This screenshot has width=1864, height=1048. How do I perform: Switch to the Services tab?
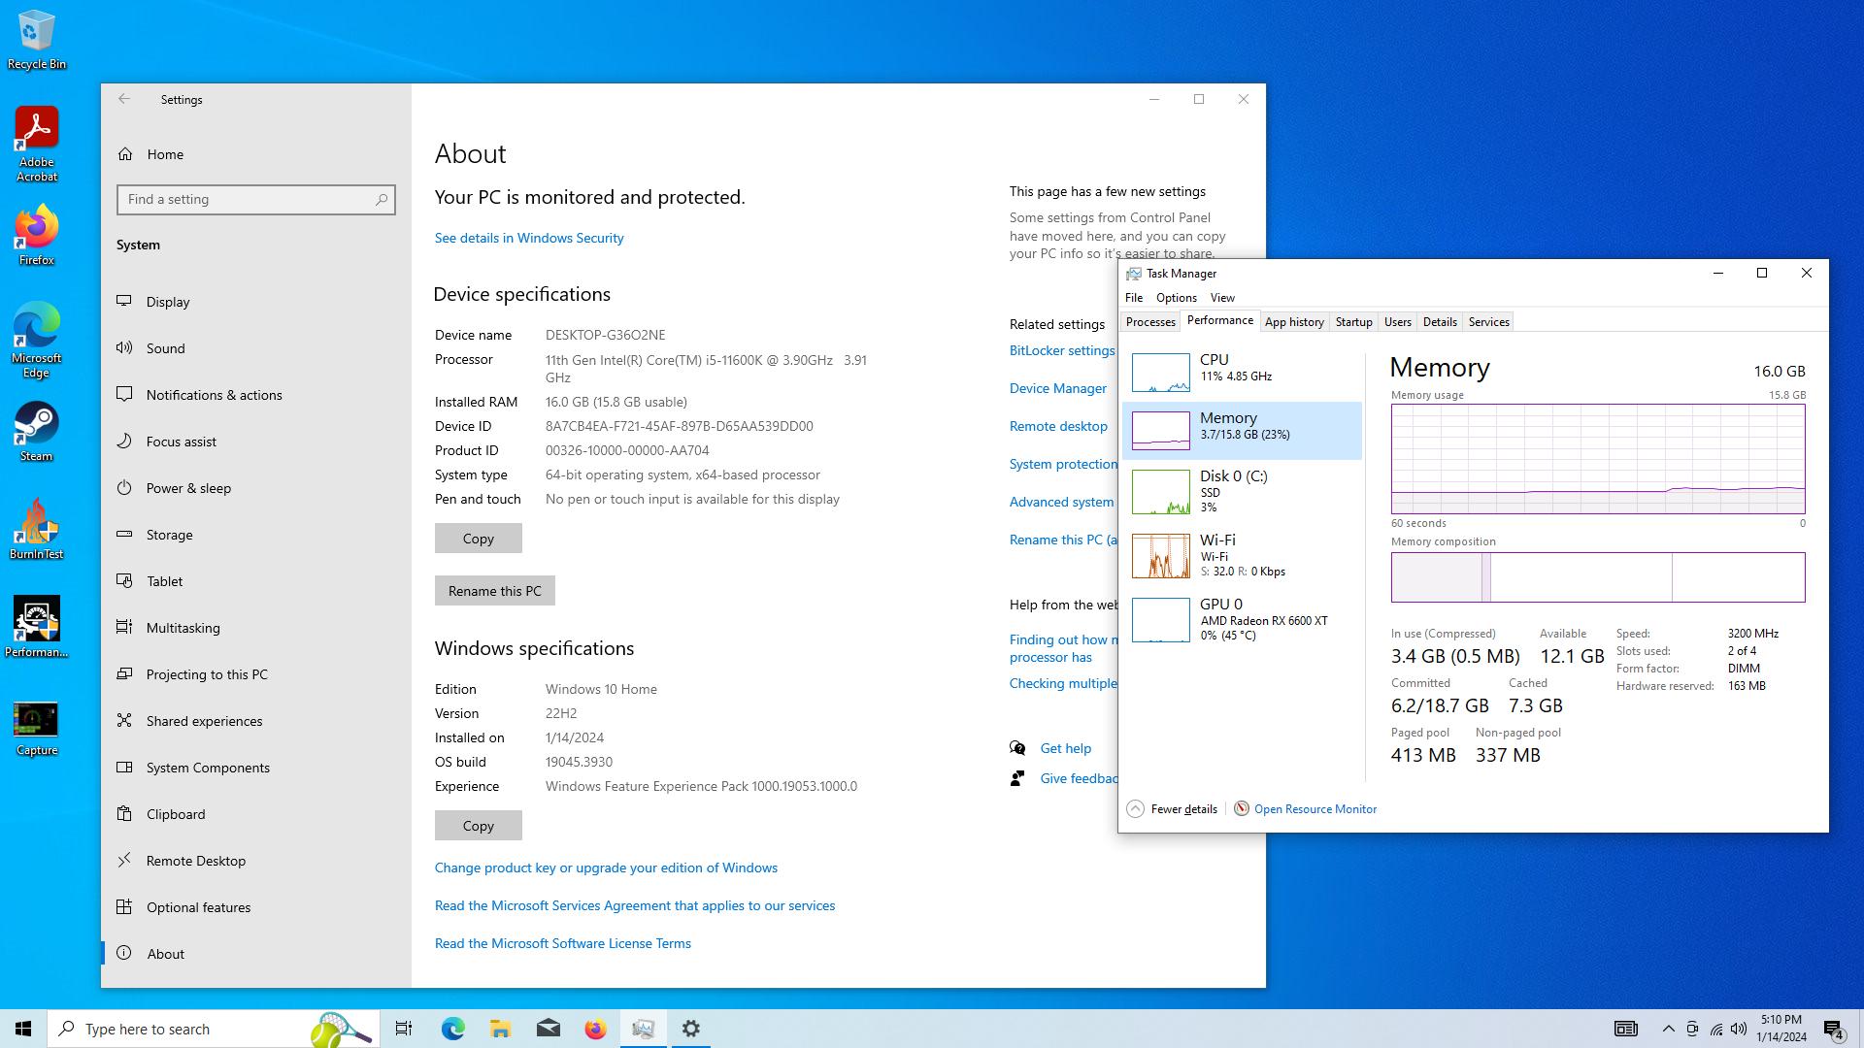pyautogui.click(x=1488, y=322)
